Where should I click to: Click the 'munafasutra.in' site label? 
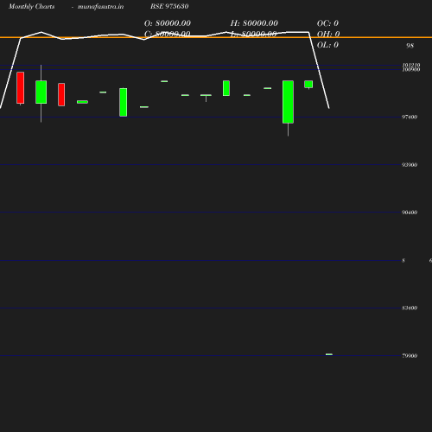[100, 6]
